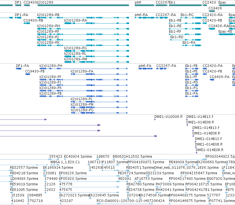Viewport: 235px width, 205px height.
Task: Select transcript l(2)01289-RF label
Action: 48,32
